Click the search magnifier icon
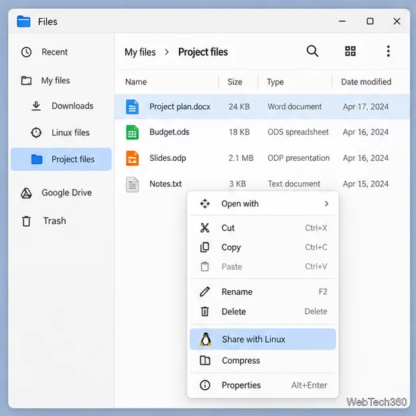This screenshot has height=416, width=416. pyautogui.click(x=312, y=51)
